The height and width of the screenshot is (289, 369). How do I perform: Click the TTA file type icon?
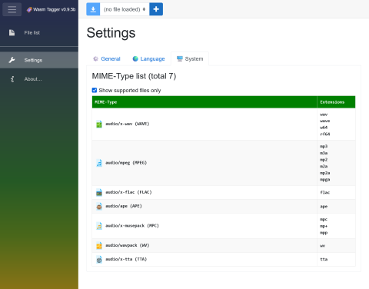(99, 260)
